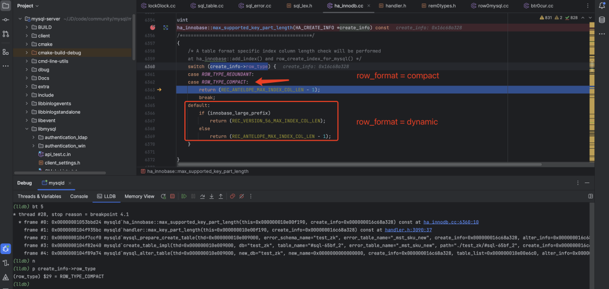The height and width of the screenshot is (289, 609).
Task: Open the Commit tool window icon
Action: pyautogui.click(x=6, y=20)
